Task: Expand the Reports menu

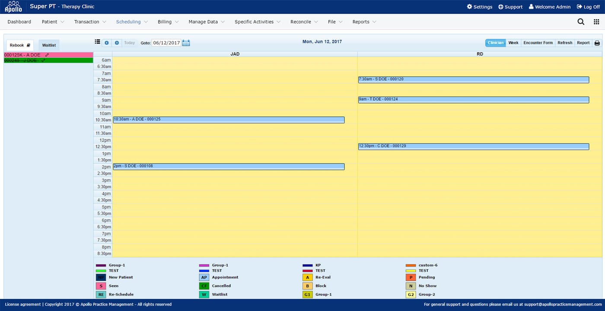Action: 361,22
